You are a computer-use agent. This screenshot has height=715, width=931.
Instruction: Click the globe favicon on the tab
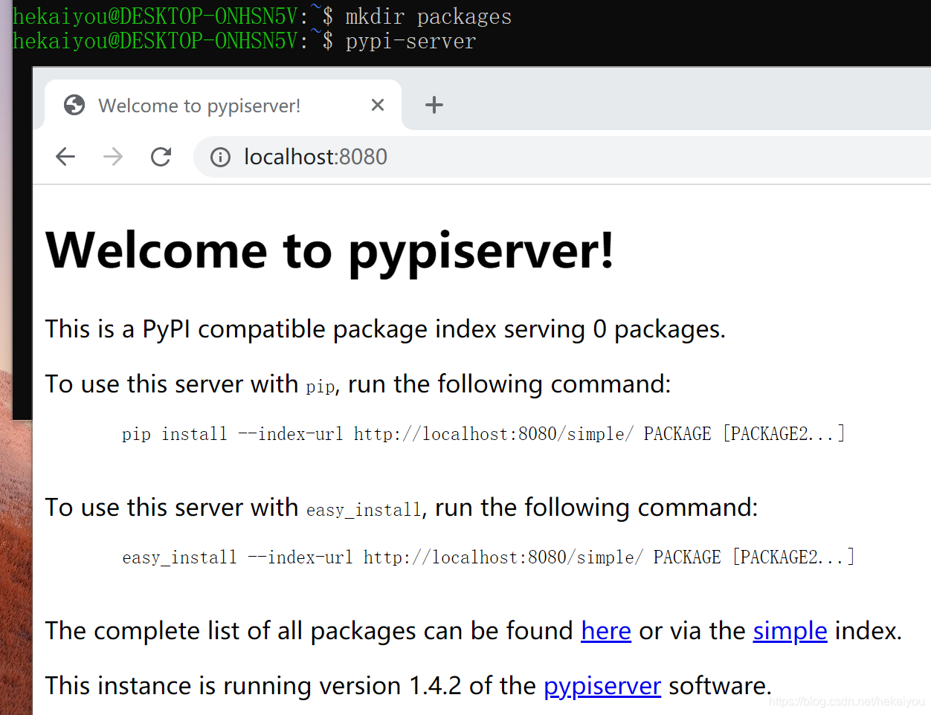pos(74,105)
